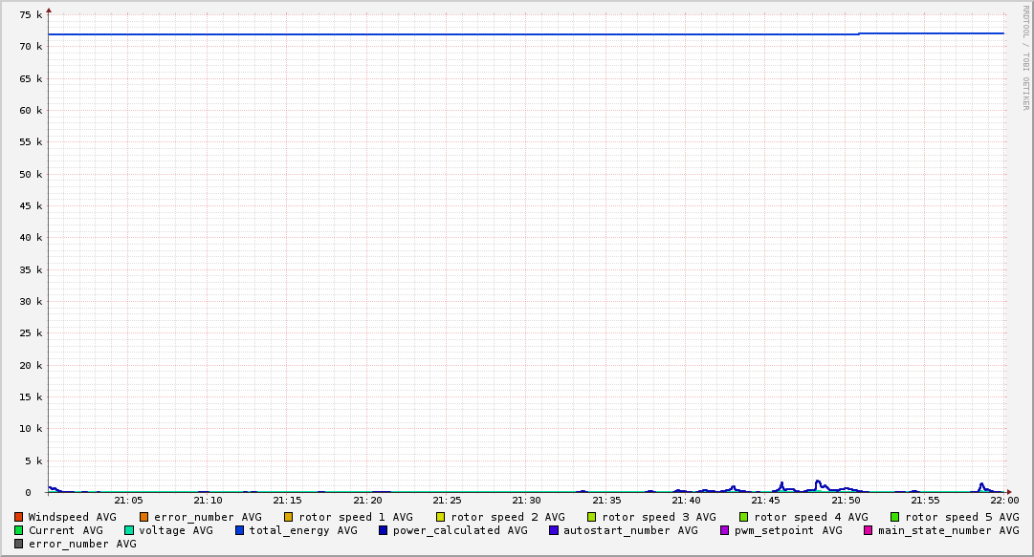Select the rotor speed 4 AVG label

810,517
